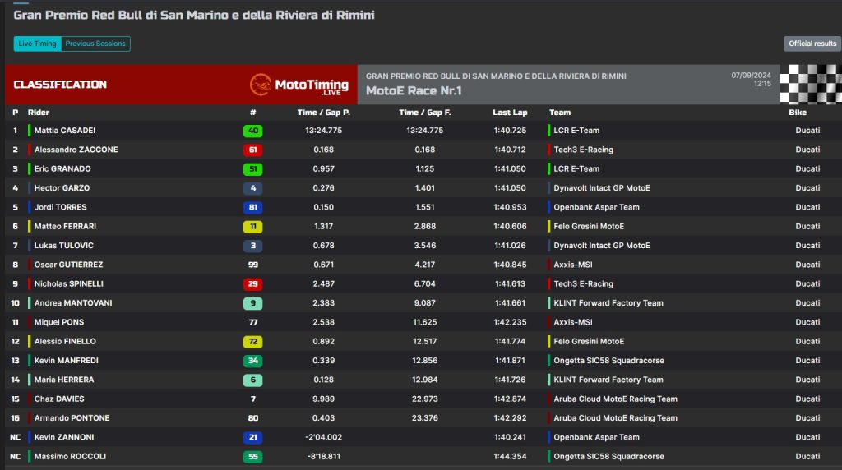Click number badge 55 for Roccoli

click(253, 457)
